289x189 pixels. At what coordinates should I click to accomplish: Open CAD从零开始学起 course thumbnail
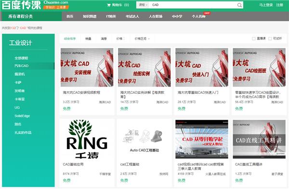click(x=202, y=139)
